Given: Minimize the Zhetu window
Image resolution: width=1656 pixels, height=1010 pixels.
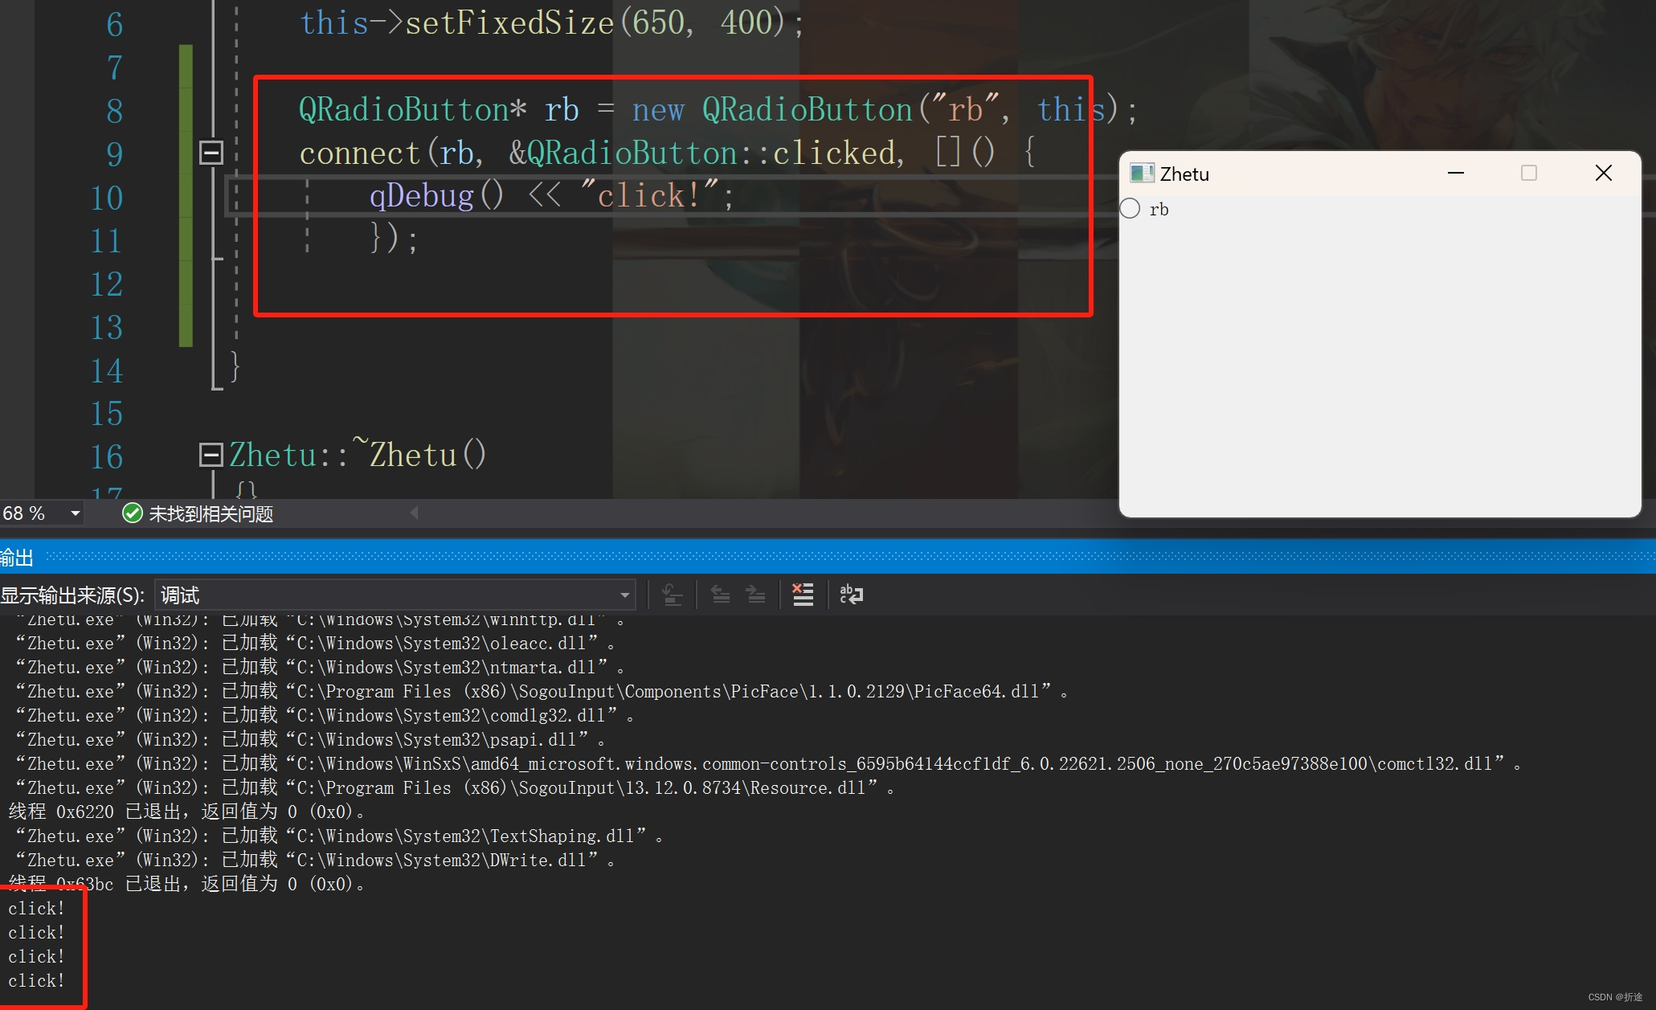Looking at the screenshot, I should (1455, 174).
